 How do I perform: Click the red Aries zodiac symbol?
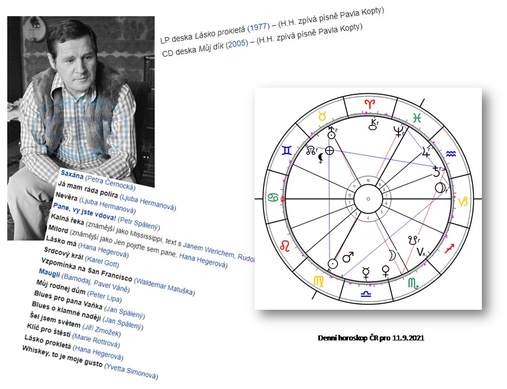(370, 103)
